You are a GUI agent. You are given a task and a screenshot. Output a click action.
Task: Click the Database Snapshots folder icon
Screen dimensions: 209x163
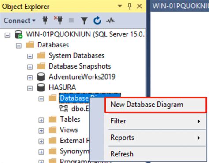[x=41, y=66]
